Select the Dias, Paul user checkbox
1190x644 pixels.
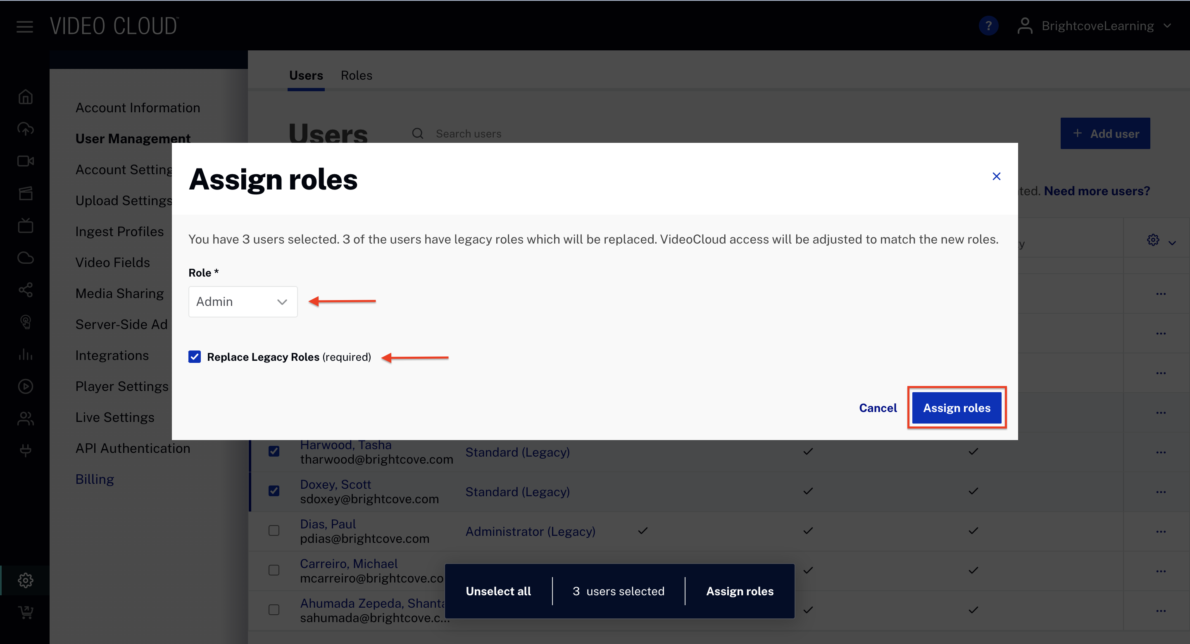tap(274, 530)
